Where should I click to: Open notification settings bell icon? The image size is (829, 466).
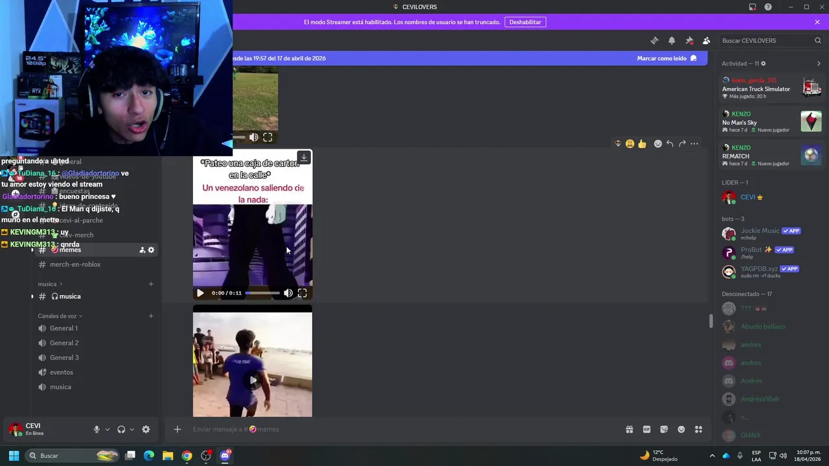(x=672, y=40)
